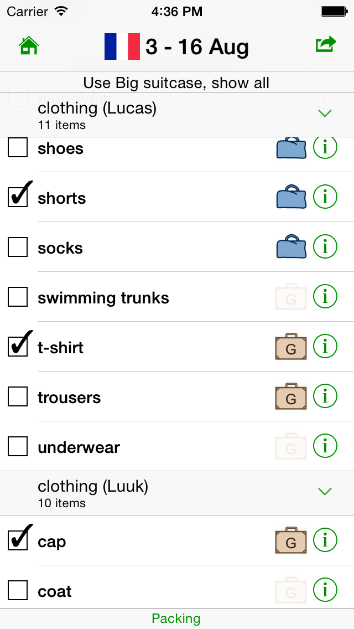Tap the Packing tab at the bottom
This screenshot has width=354, height=629.
[x=176, y=618]
